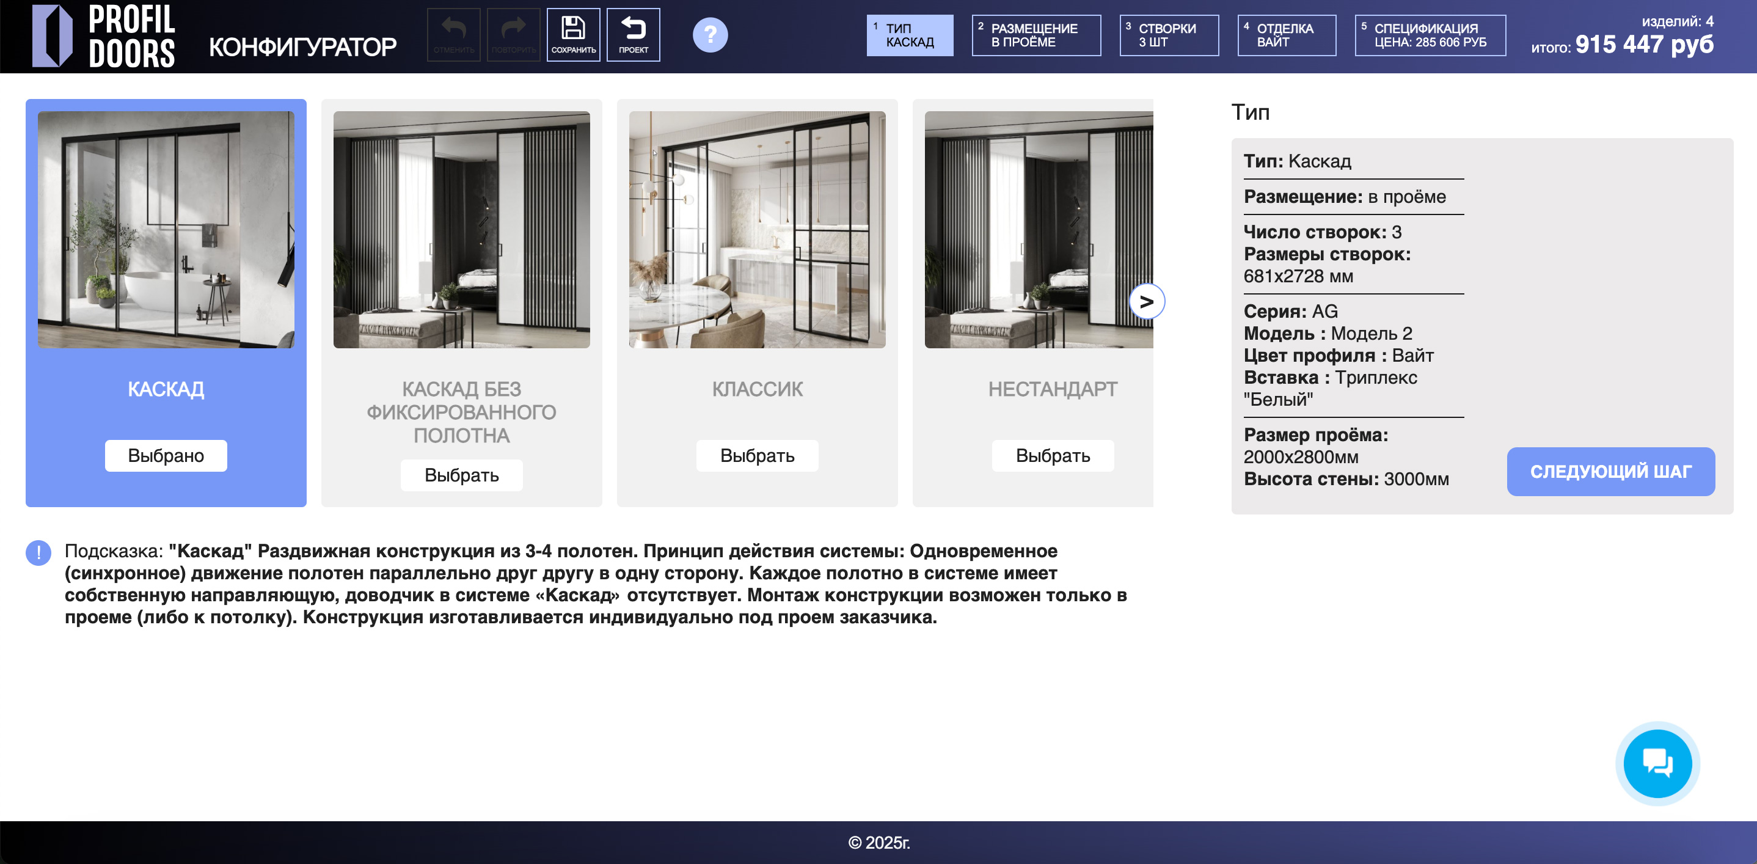The image size is (1757, 864).
Task: Click the 'Высота стены: 3000мм' line
Action: tap(1346, 478)
